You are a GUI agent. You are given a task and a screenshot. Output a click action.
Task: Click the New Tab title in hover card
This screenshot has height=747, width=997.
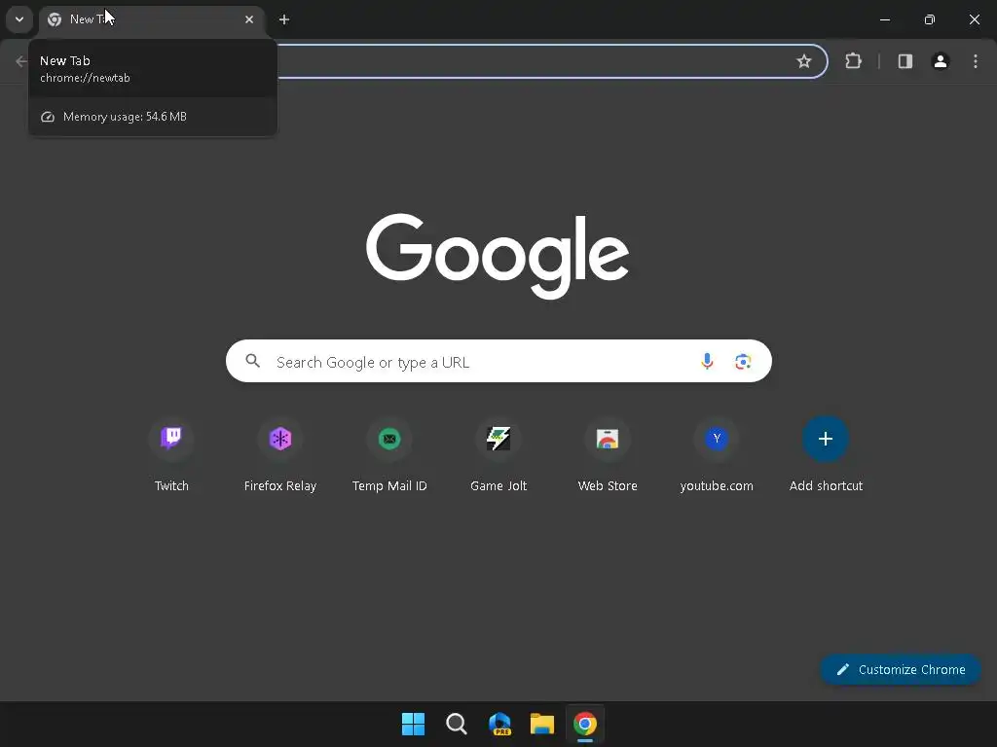[65, 61]
